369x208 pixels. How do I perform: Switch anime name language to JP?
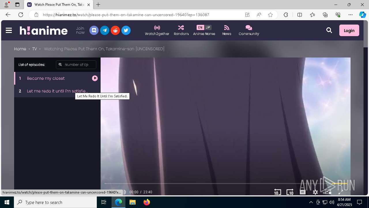[x=208, y=27]
